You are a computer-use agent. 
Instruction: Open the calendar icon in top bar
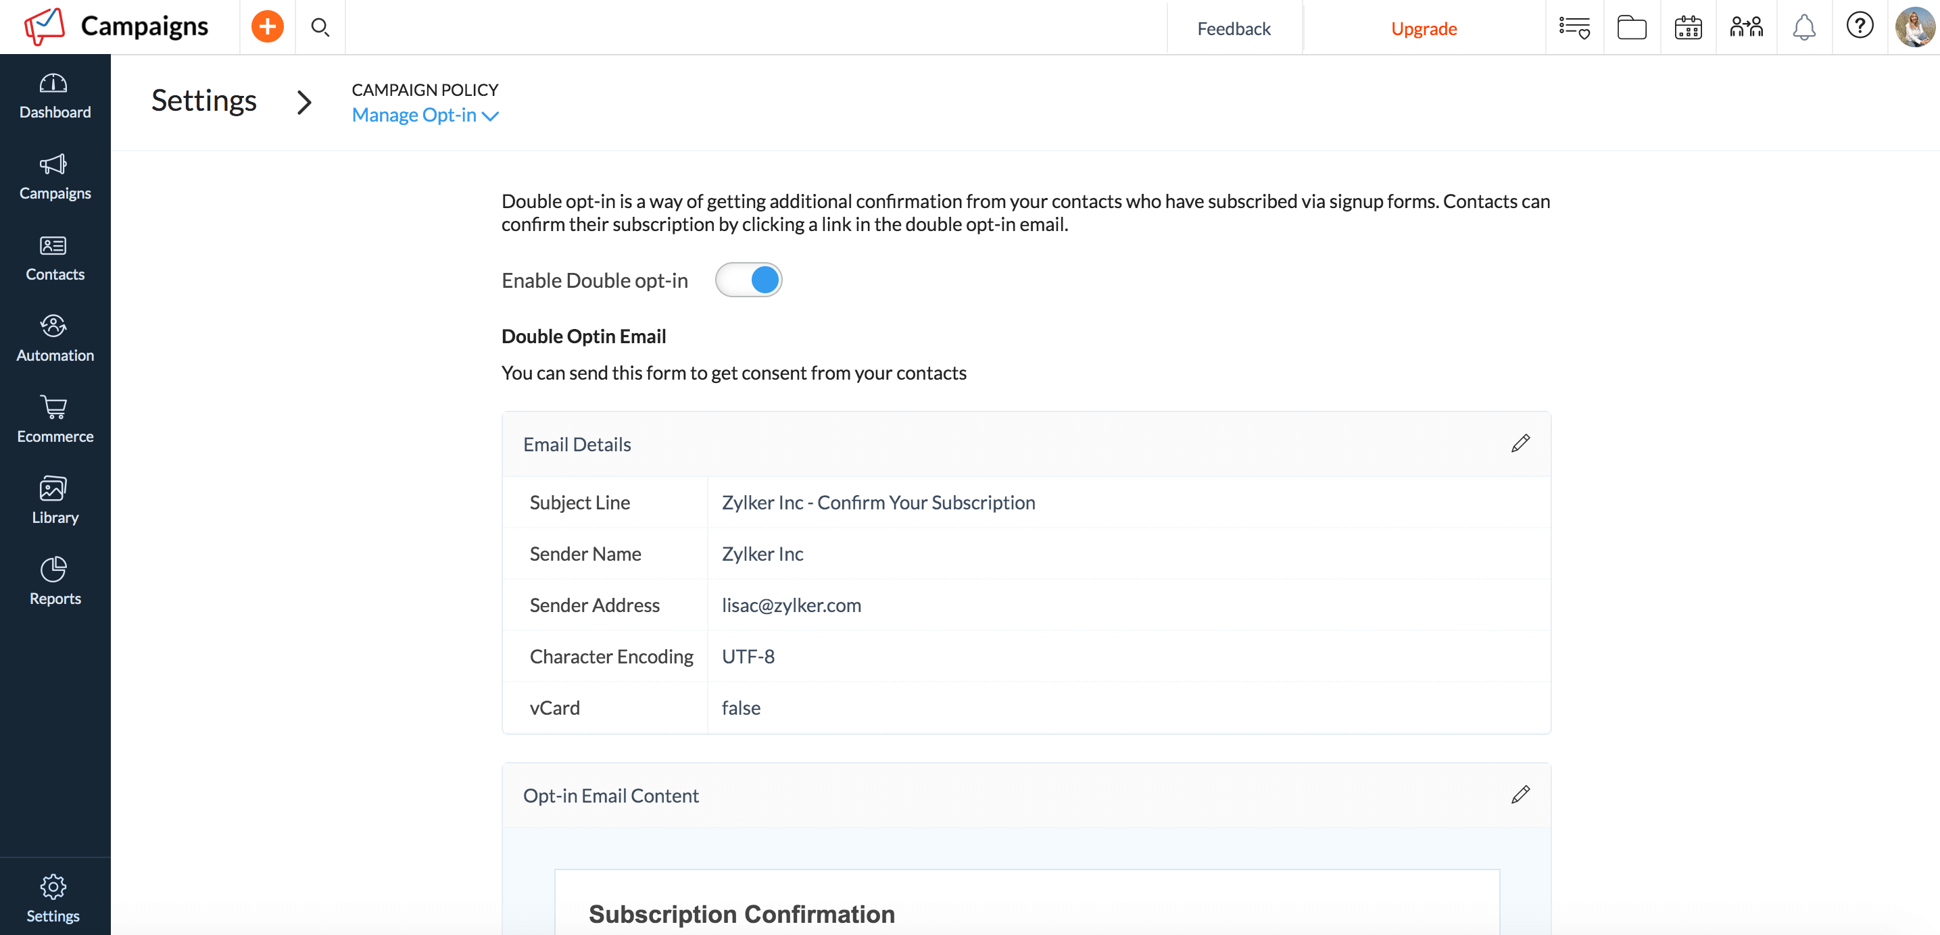point(1688,28)
